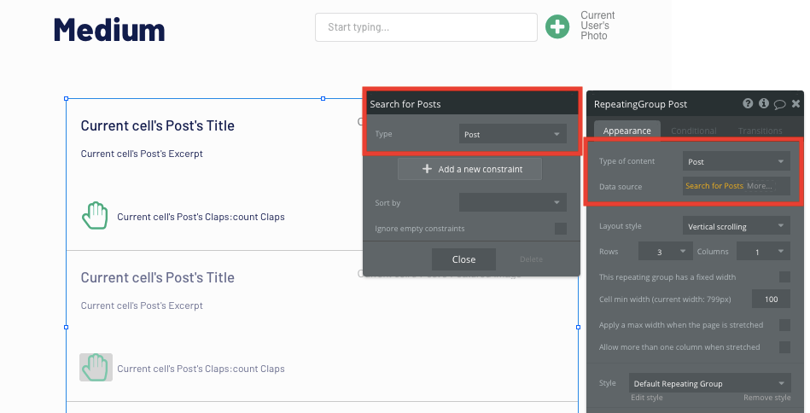810x413 pixels.
Task: Toggle Ignore empty constraints checkbox
Action: pyautogui.click(x=561, y=229)
